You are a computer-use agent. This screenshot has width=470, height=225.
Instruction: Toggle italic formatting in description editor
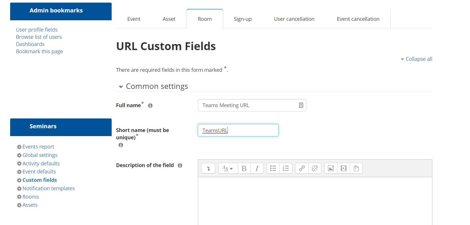(x=257, y=168)
